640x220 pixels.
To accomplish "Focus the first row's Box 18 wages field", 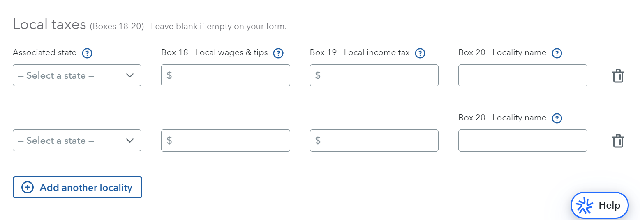I will click(226, 75).
